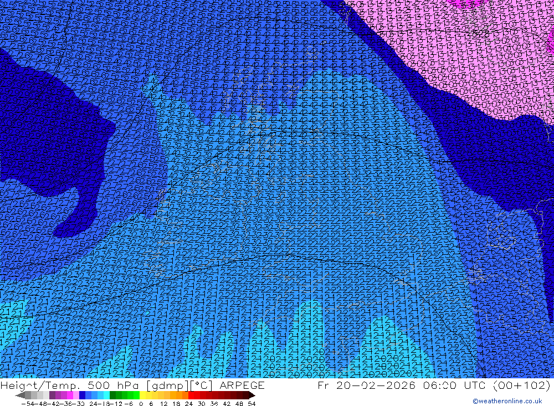This screenshot has width=554, height=406.
Task: Click the dark brown arrow end of the colorbar
Action: tap(252, 395)
